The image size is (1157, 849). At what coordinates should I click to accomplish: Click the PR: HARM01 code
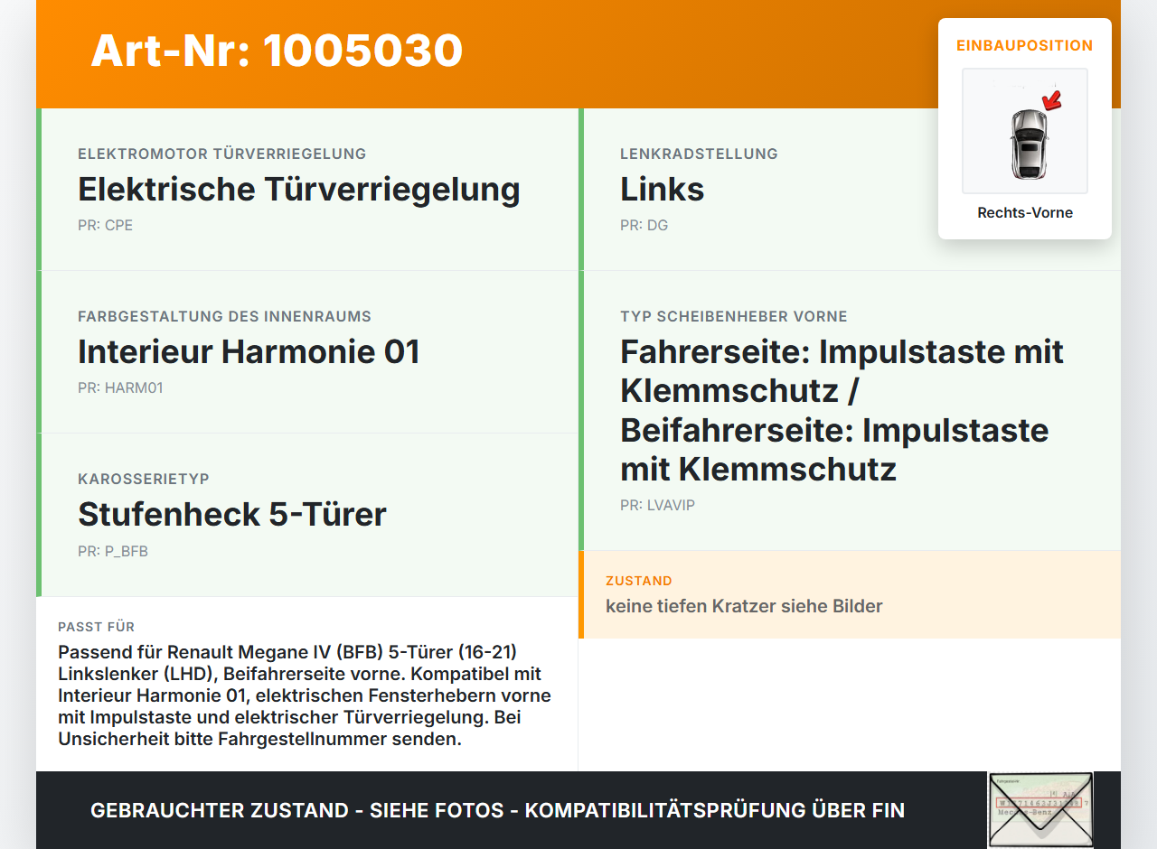120,388
